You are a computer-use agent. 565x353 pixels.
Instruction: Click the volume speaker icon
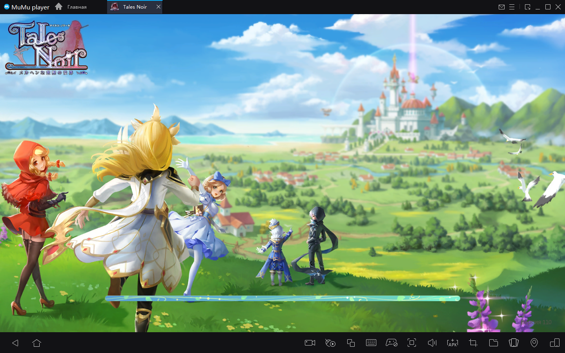coord(432,343)
